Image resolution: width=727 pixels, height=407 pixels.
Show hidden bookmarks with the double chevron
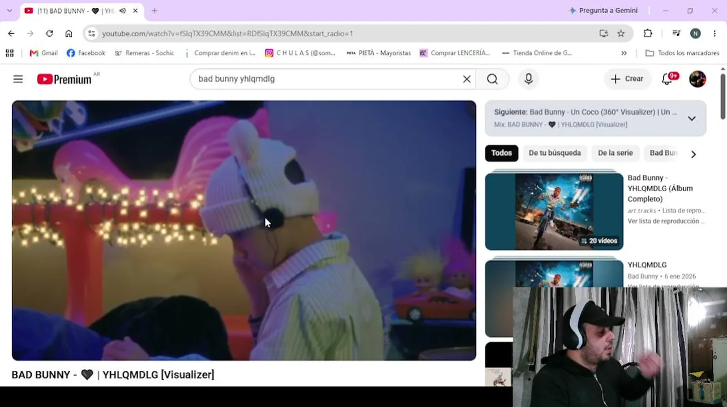[x=624, y=53]
